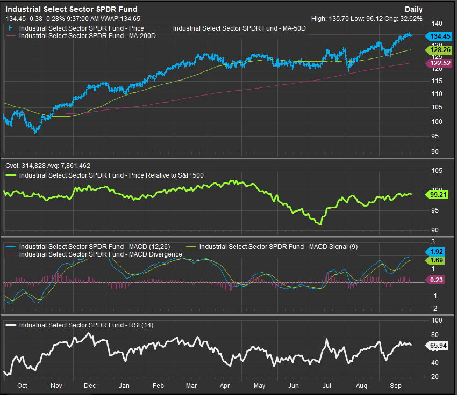Click the Industrial Select Sector SPDR Fund title
This screenshot has width=457, height=395.
(72, 9)
